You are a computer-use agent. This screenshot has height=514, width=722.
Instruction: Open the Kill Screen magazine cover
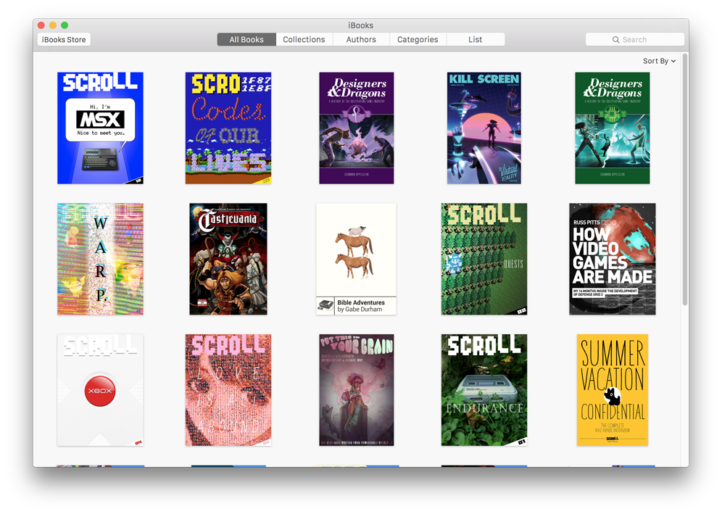point(484,128)
